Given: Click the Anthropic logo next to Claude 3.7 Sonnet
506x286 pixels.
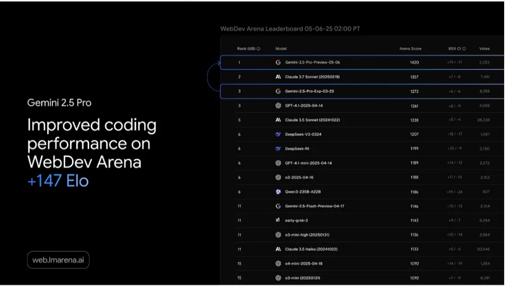Looking at the screenshot, I should pos(278,77).
